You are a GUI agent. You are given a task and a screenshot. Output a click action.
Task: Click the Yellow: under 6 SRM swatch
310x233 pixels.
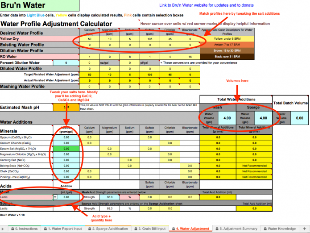(227, 39)
